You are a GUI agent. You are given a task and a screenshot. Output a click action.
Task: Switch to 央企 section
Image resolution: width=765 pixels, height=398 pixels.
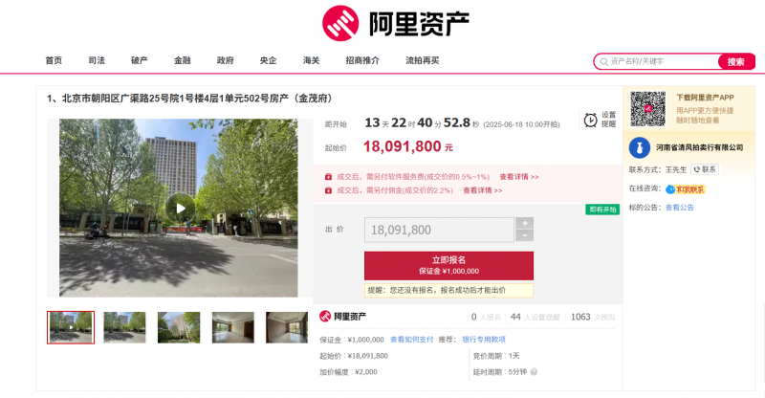tap(268, 60)
